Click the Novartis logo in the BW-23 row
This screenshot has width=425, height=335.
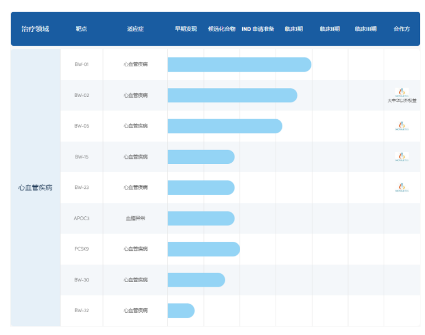click(x=402, y=188)
